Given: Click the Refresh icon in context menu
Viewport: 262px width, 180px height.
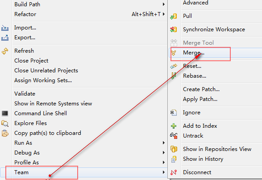Looking at the screenshot, I should tap(5, 51).
